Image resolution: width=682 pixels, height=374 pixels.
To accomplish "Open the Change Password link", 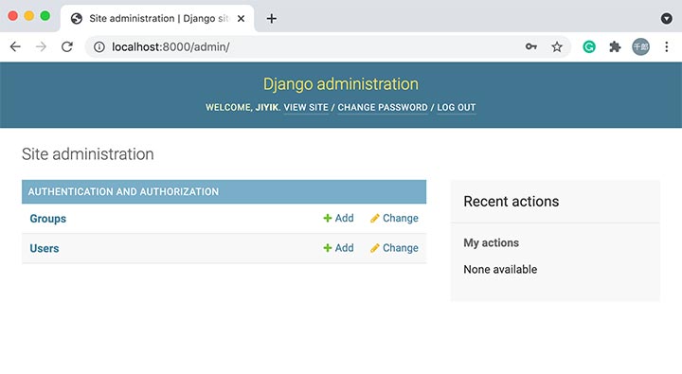I will [383, 107].
